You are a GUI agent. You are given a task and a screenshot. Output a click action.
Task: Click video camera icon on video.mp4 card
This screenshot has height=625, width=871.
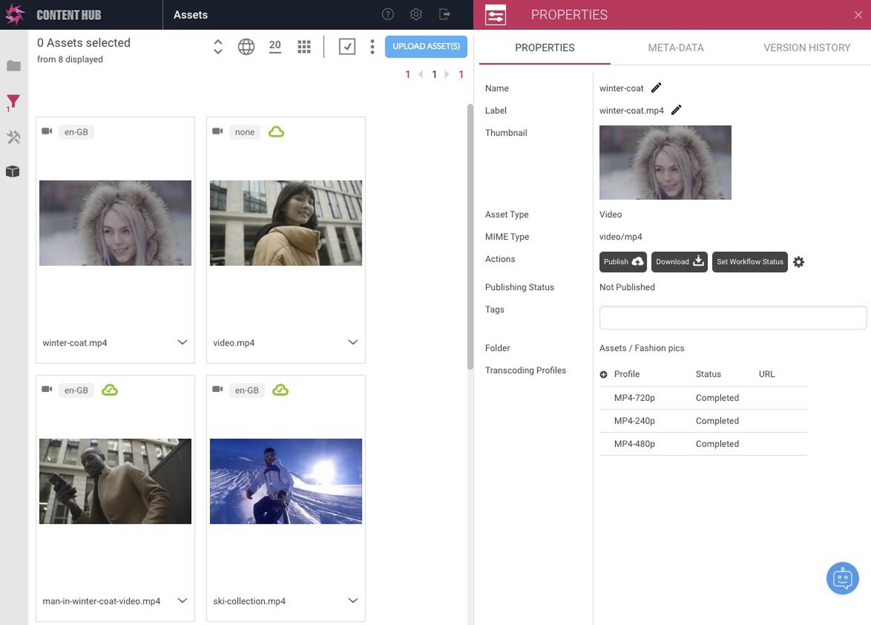[x=217, y=131]
